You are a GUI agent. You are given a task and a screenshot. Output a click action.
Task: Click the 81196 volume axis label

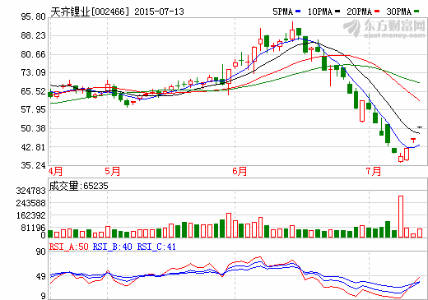tap(34, 228)
